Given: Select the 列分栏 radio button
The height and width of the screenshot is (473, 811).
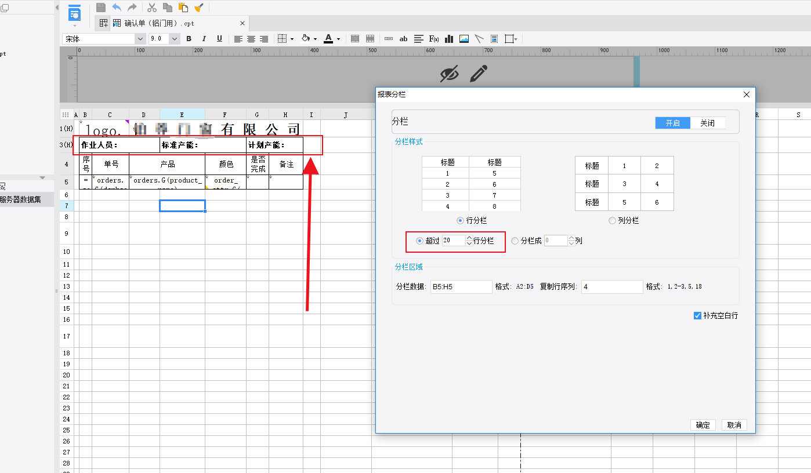Looking at the screenshot, I should (612, 221).
